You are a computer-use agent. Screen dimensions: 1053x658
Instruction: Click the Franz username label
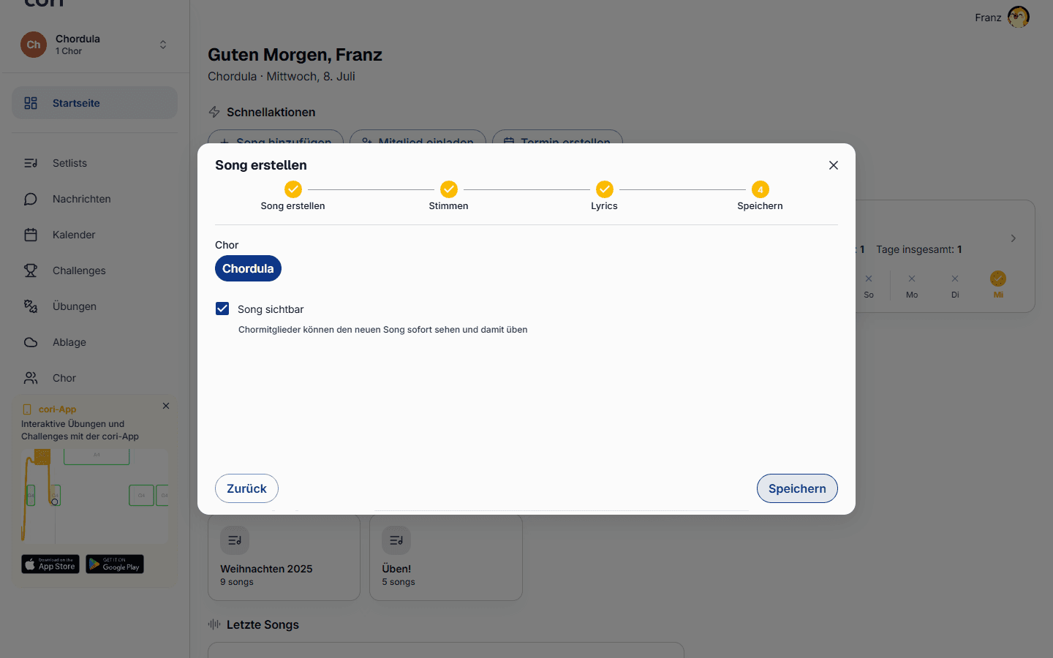988,18
